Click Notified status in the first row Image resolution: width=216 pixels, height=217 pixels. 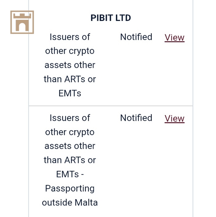tap(136, 37)
